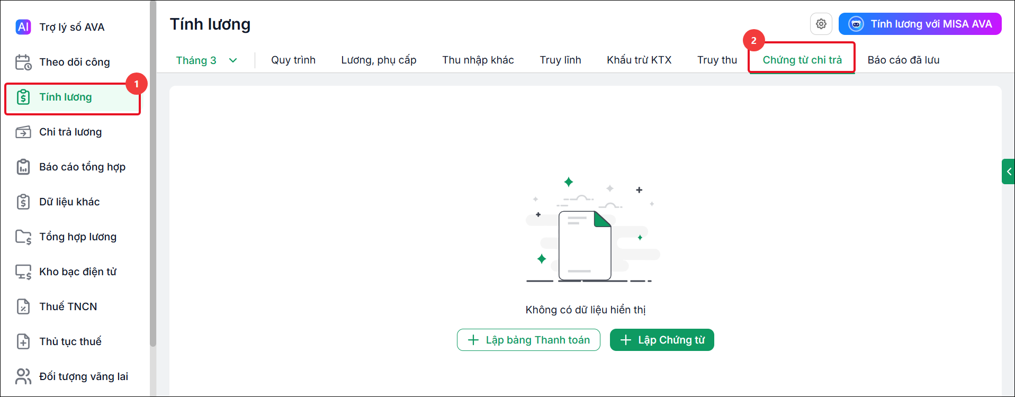The height and width of the screenshot is (397, 1015).
Task: Launch Tính lương với MISA AVA
Action: (920, 24)
